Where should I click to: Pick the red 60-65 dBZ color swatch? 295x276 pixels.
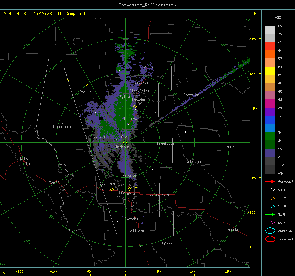(270, 46)
